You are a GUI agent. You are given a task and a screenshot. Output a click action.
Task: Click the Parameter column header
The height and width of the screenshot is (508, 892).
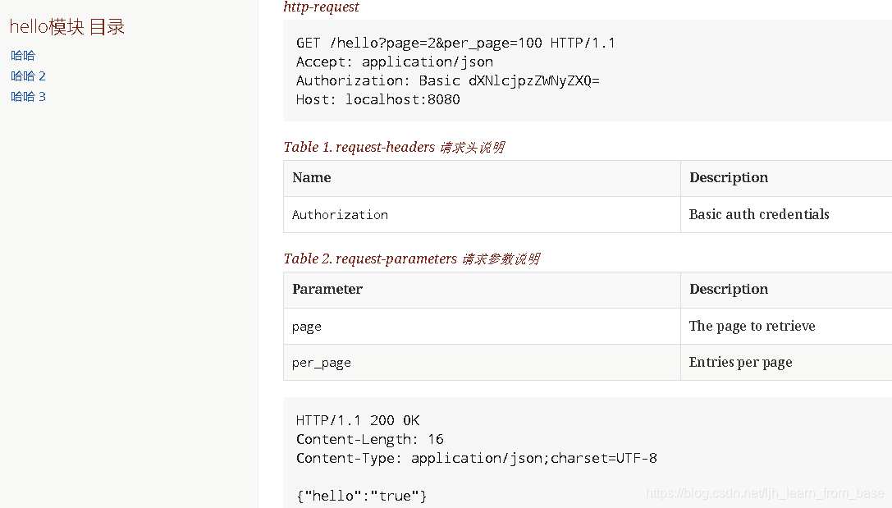(327, 290)
